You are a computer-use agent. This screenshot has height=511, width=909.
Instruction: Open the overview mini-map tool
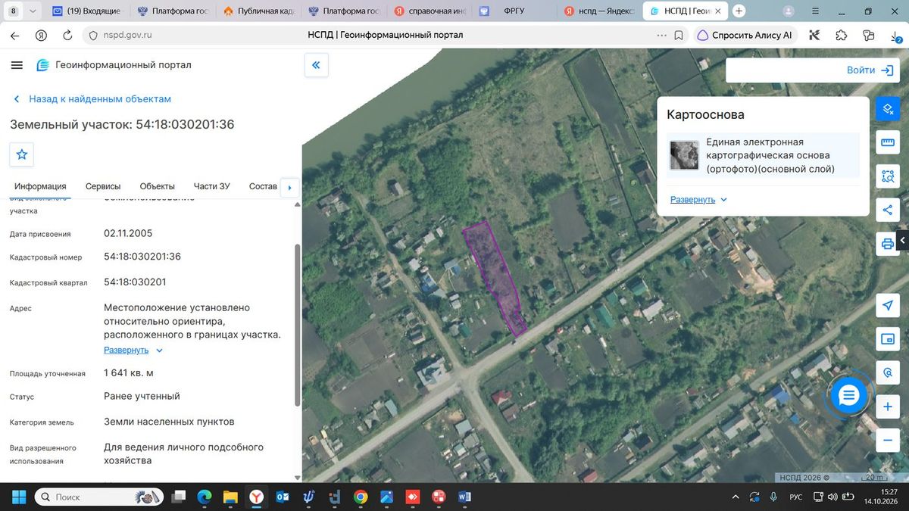(x=888, y=338)
